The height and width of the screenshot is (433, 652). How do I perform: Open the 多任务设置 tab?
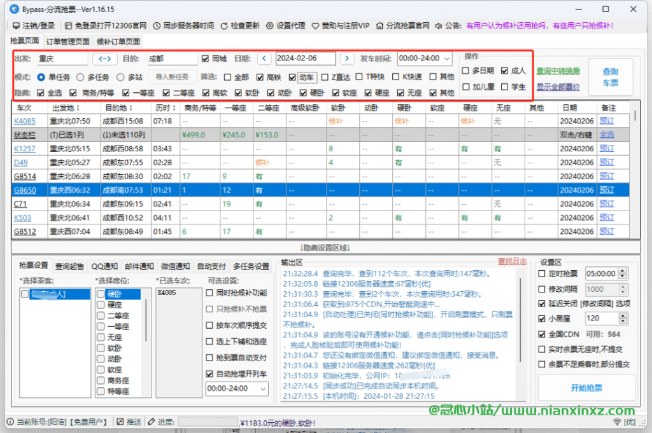251,266
